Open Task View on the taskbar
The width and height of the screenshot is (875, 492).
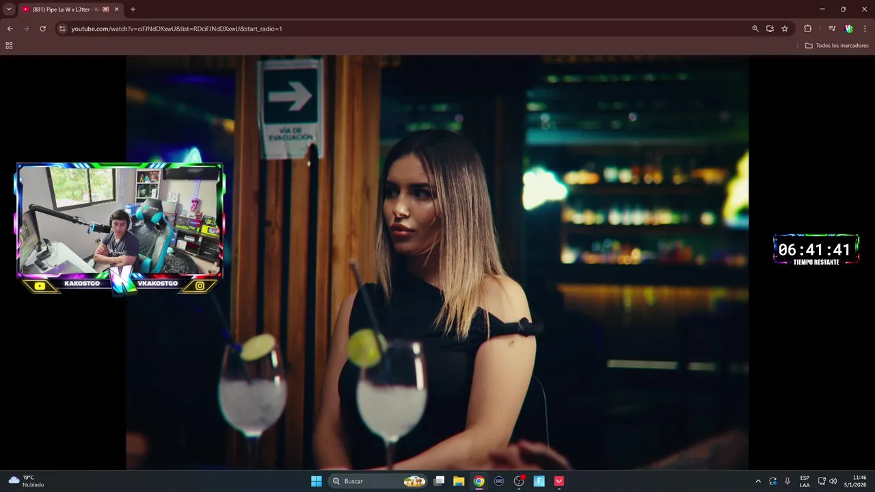440,481
